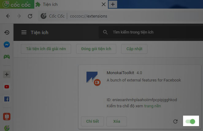Click Đóng gói tiện ích button
The height and width of the screenshot is (131, 203).
[x=96, y=49]
